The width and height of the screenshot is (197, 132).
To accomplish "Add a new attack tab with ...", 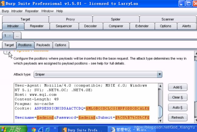I will [x=17, y=36].
